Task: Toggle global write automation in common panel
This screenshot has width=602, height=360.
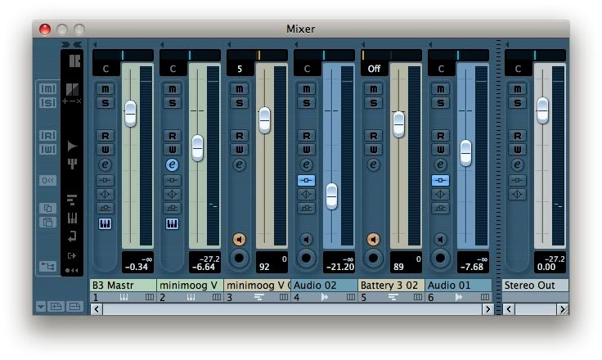Action: tap(47, 150)
